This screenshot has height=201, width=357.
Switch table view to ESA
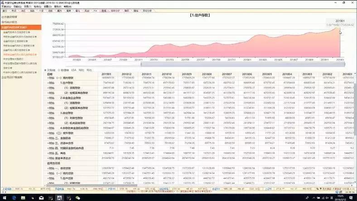click(73, 70)
